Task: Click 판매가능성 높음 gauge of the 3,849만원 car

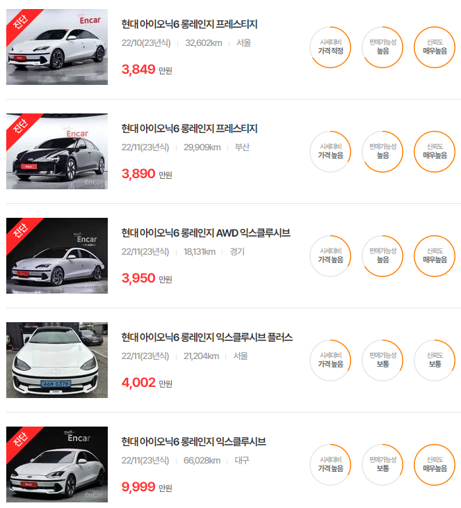Action: pyautogui.click(x=382, y=47)
